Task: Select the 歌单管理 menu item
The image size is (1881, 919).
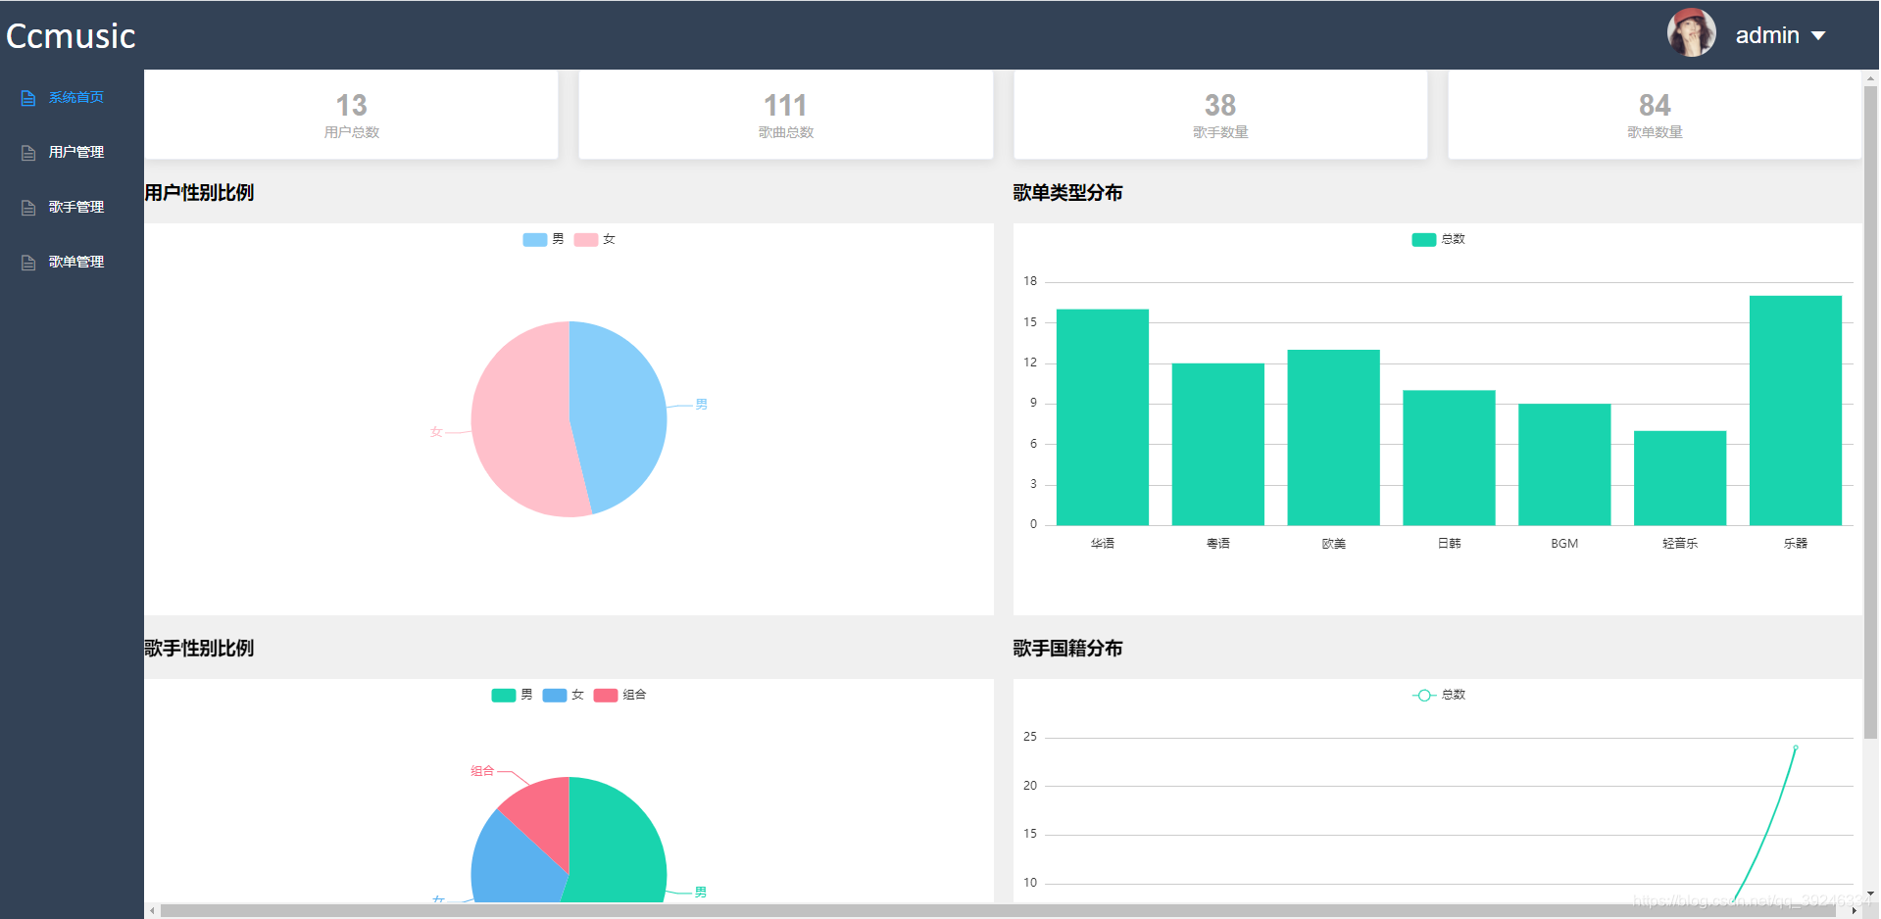Action: coord(72,263)
